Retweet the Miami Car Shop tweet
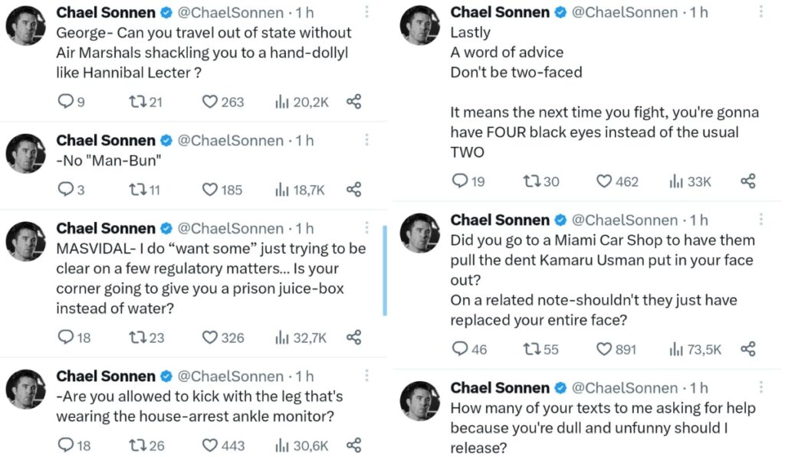The width and height of the screenshot is (785, 457). point(530,349)
